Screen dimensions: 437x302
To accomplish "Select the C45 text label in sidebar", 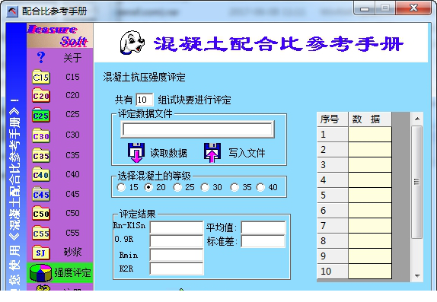I will (72, 194).
